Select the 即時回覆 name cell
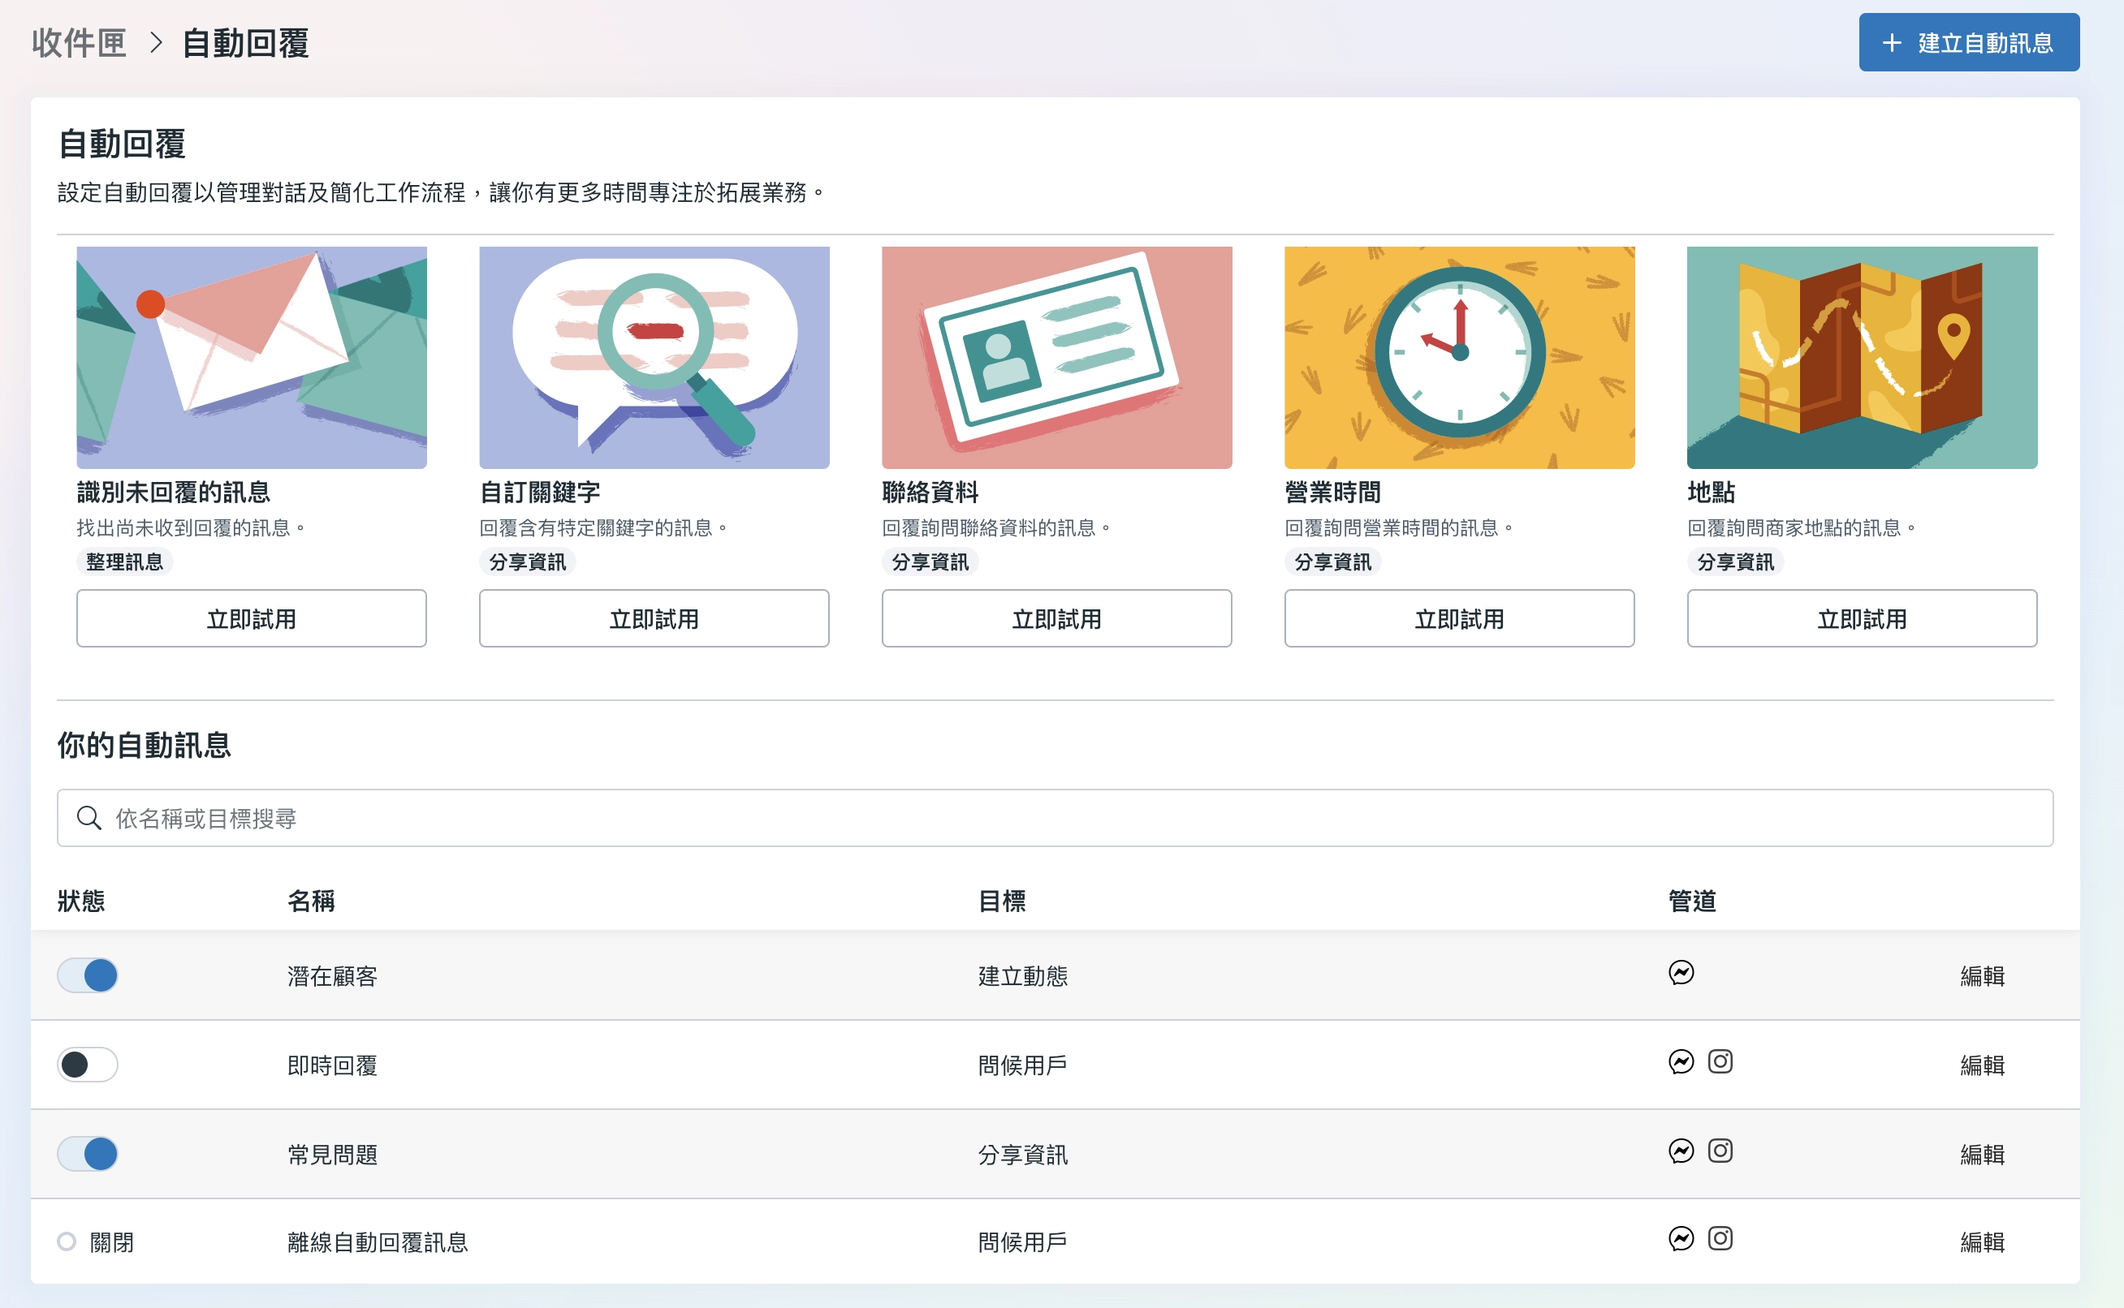This screenshot has width=2124, height=1308. [332, 1065]
